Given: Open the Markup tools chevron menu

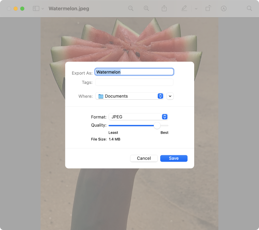Looking at the screenshot, I should 196,8.
